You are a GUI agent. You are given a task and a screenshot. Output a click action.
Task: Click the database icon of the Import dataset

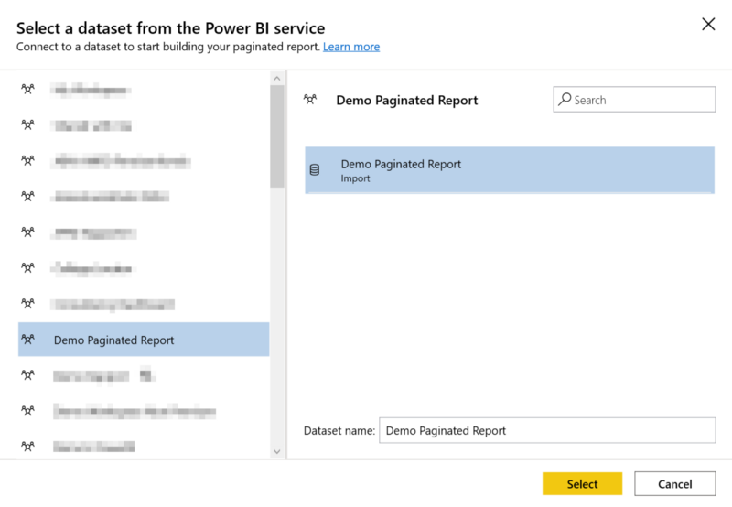pos(315,170)
